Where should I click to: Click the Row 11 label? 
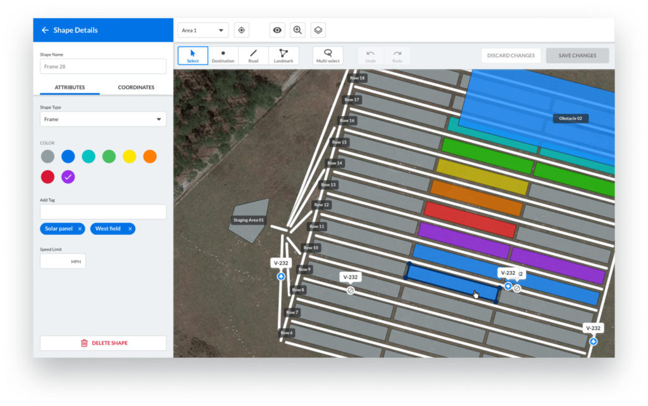coord(317,227)
